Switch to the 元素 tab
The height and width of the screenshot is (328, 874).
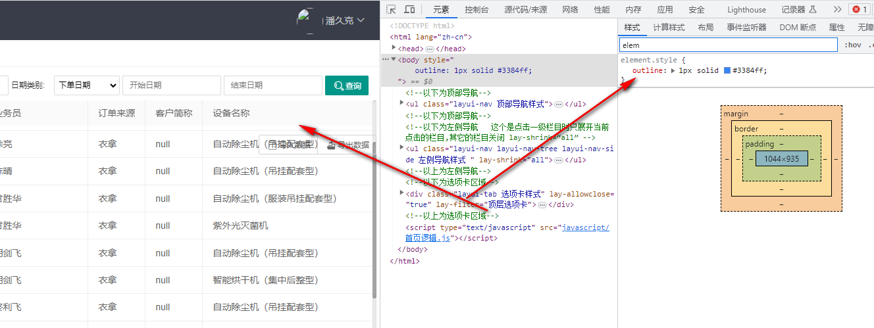coord(441,9)
